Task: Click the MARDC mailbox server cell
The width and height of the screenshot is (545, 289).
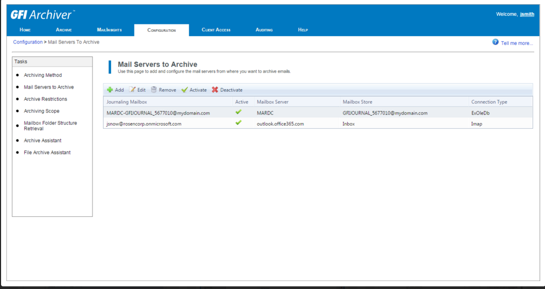Action: [265, 113]
